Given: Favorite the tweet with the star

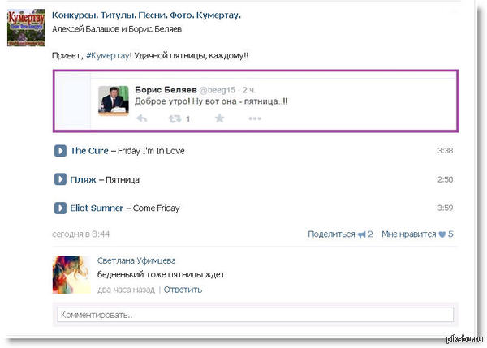Looking at the screenshot, I should [x=218, y=118].
